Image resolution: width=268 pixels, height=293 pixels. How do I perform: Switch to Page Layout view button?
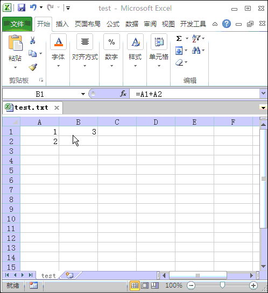pos(145,285)
